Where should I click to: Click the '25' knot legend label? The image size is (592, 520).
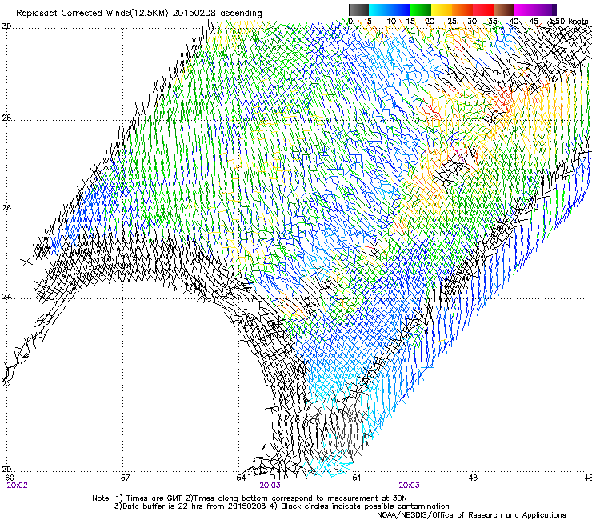pyautogui.click(x=452, y=22)
